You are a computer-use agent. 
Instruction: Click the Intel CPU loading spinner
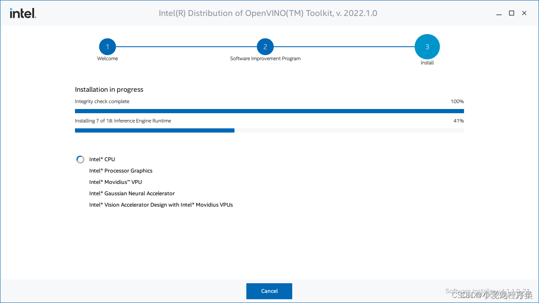80,159
